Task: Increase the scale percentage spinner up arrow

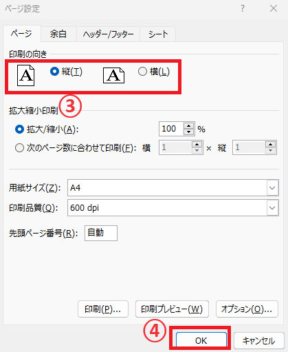Action: coord(189,126)
